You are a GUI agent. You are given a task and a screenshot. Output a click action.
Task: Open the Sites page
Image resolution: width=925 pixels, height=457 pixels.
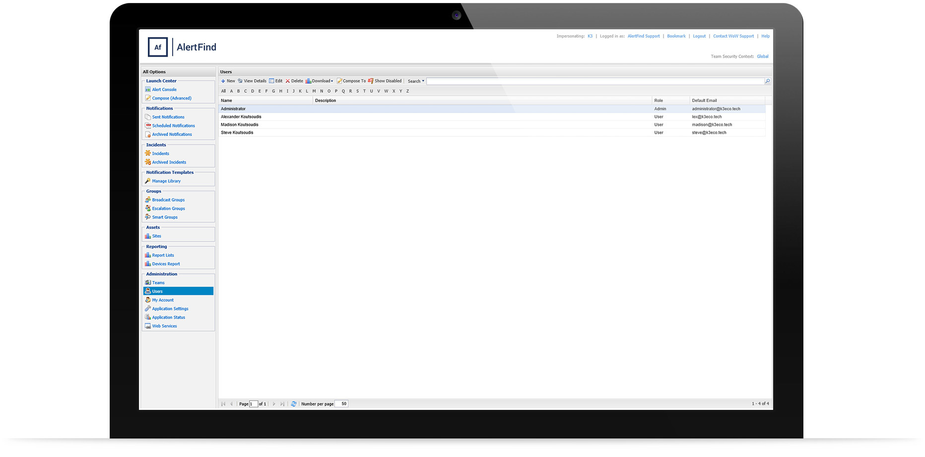[156, 236]
